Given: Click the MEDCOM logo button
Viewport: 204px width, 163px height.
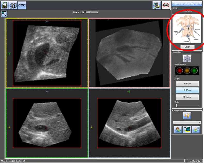Looking at the screenshot, I should click(x=166, y=5).
